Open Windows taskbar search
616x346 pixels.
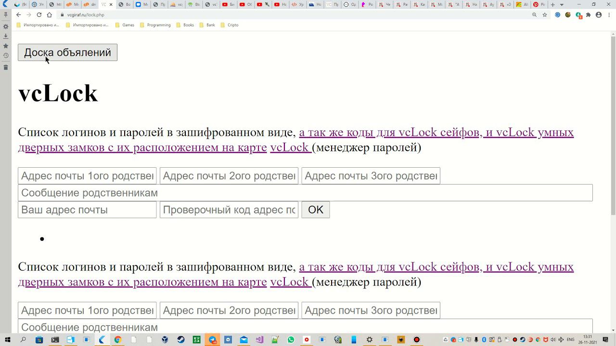point(23,340)
